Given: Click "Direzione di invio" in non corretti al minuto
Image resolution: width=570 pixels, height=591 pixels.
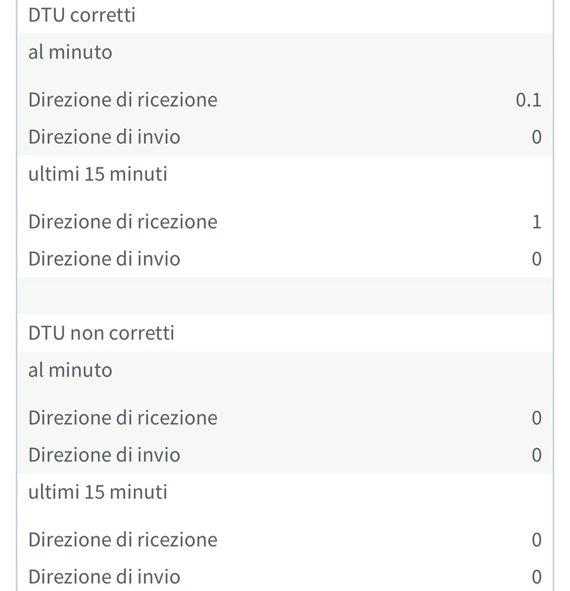Looking at the screenshot, I should tap(105, 455).
